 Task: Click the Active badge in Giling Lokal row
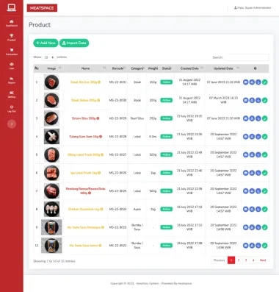[167, 154]
